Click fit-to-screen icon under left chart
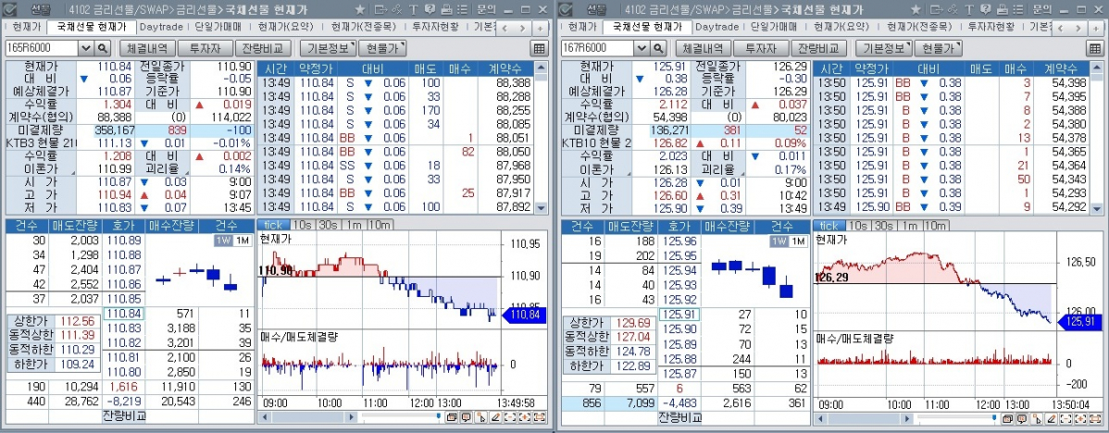 click(x=539, y=416)
